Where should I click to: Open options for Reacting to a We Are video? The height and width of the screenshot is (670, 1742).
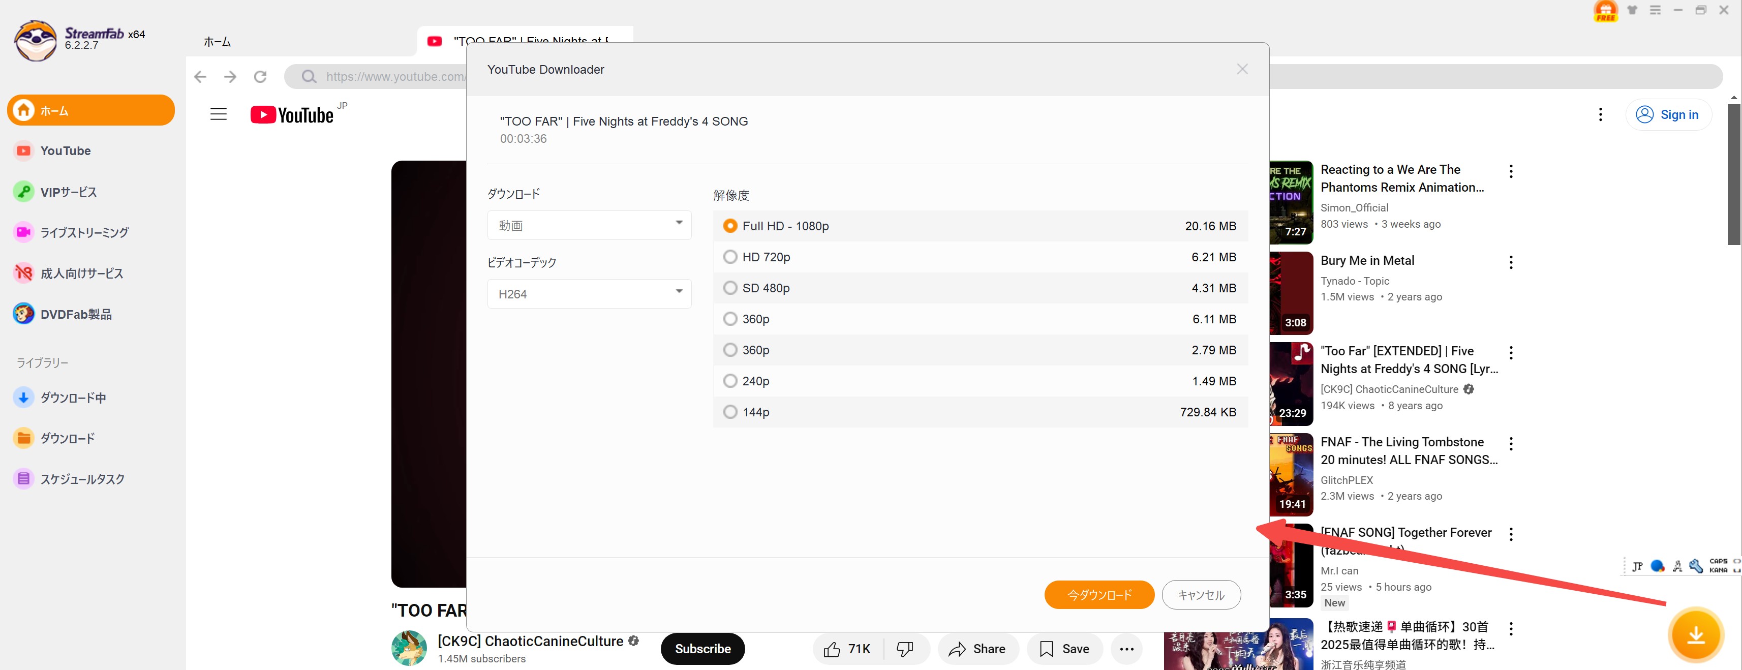pos(1511,171)
